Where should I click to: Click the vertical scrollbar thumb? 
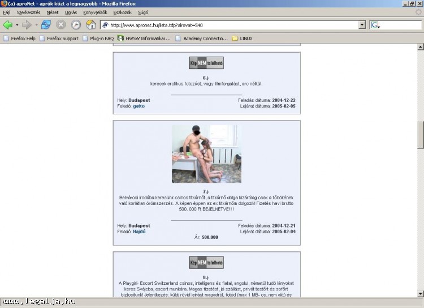(420, 134)
